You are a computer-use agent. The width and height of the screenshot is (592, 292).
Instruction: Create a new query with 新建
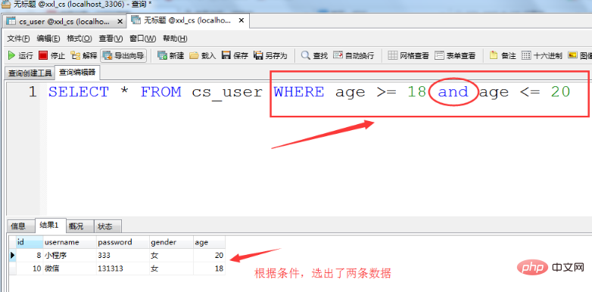pyautogui.click(x=170, y=56)
